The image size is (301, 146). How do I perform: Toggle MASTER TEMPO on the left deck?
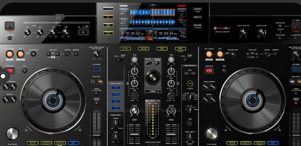96,103
